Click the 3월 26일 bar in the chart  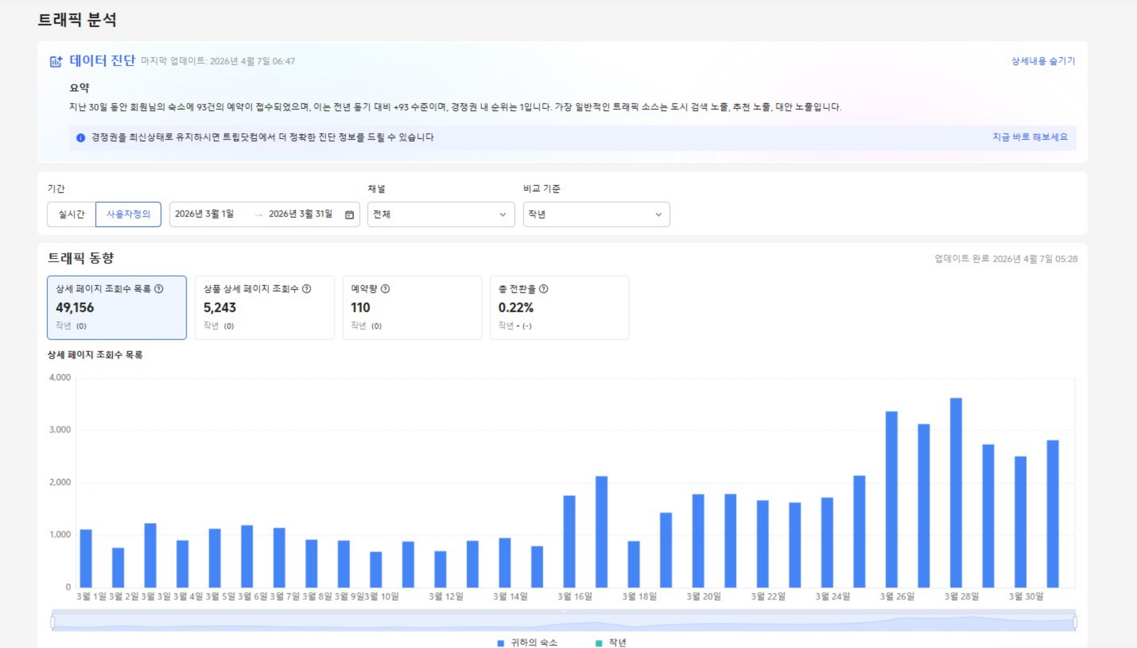(891, 499)
